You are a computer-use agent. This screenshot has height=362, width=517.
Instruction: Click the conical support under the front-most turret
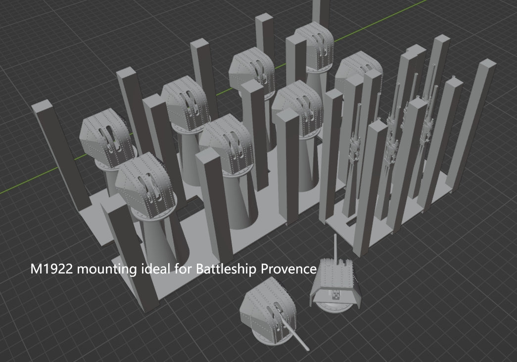(163, 237)
